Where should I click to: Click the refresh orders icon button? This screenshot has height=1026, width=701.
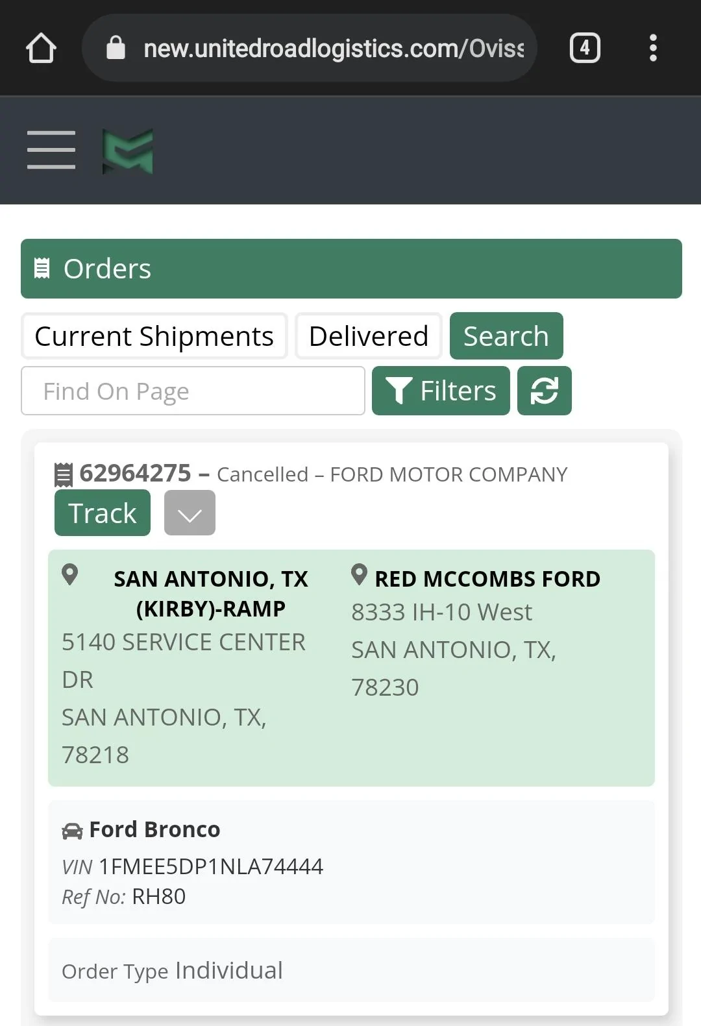pos(544,391)
